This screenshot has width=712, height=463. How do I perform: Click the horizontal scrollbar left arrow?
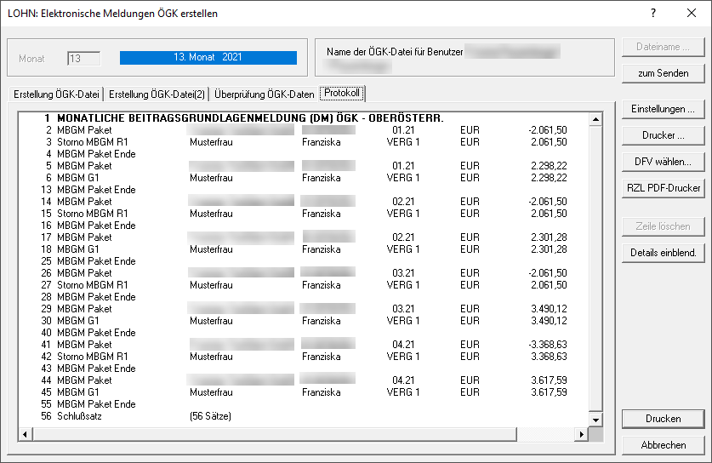pyautogui.click(x=25, y=434)
